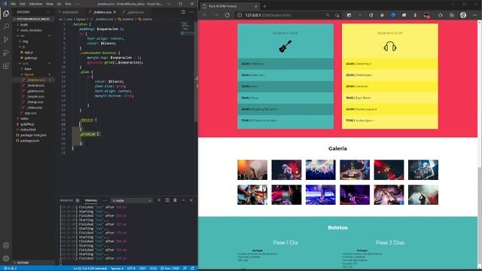Close the terminal panel
This screenshot has width=482, height=271.
click(191, 200)
